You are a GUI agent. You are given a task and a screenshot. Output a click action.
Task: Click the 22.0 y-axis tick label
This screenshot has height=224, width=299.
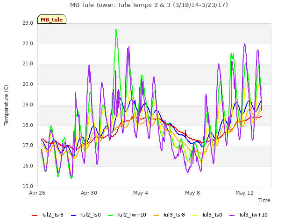pos(28,43)
